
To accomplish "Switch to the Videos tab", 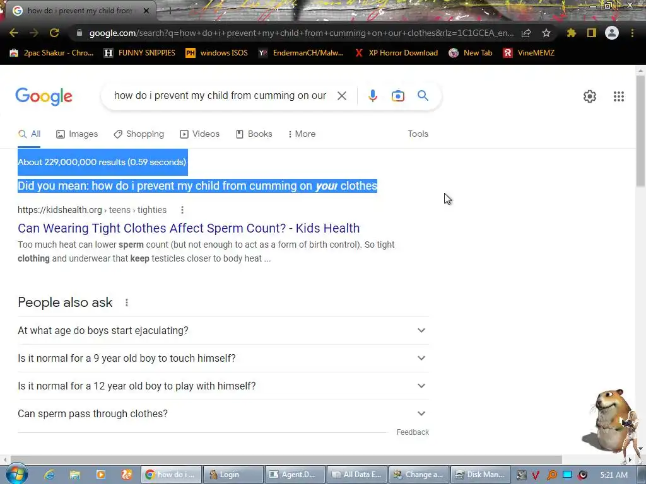I will [x=199, y=134].
